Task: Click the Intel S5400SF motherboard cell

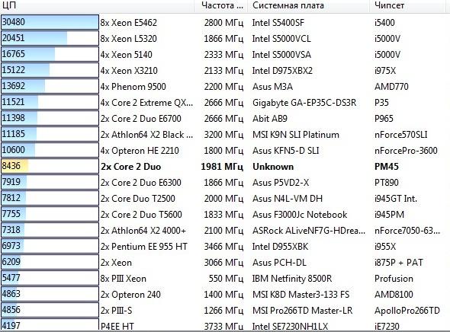Action: [278, 23]
